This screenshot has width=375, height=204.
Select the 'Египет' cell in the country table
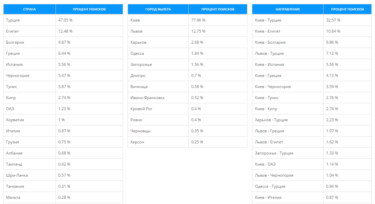click(x=12, y=31)
